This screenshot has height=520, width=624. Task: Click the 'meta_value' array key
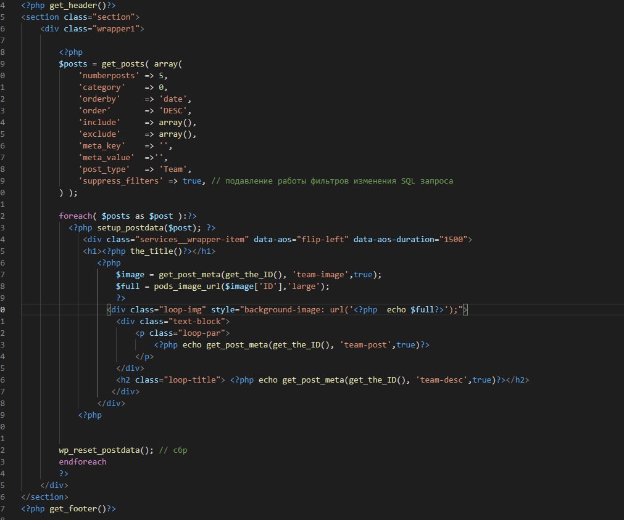(107, 158)
